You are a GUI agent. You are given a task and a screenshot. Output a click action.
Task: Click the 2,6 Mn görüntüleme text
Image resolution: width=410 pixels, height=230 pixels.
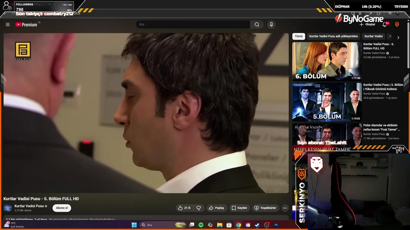click(375, 57)
